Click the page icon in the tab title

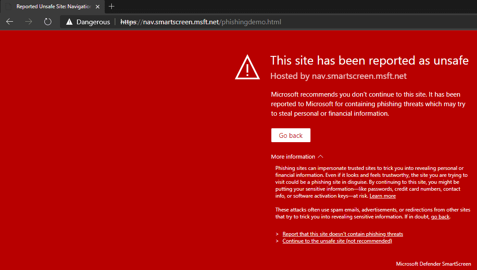coord(7,7)
